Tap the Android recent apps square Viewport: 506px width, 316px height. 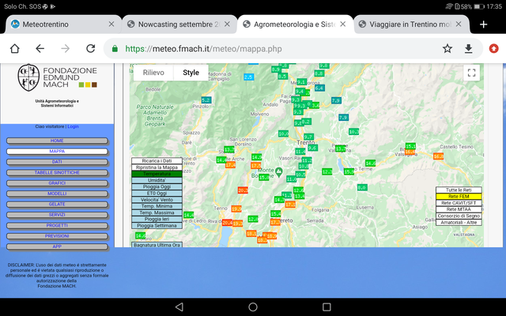click(327, 307)
